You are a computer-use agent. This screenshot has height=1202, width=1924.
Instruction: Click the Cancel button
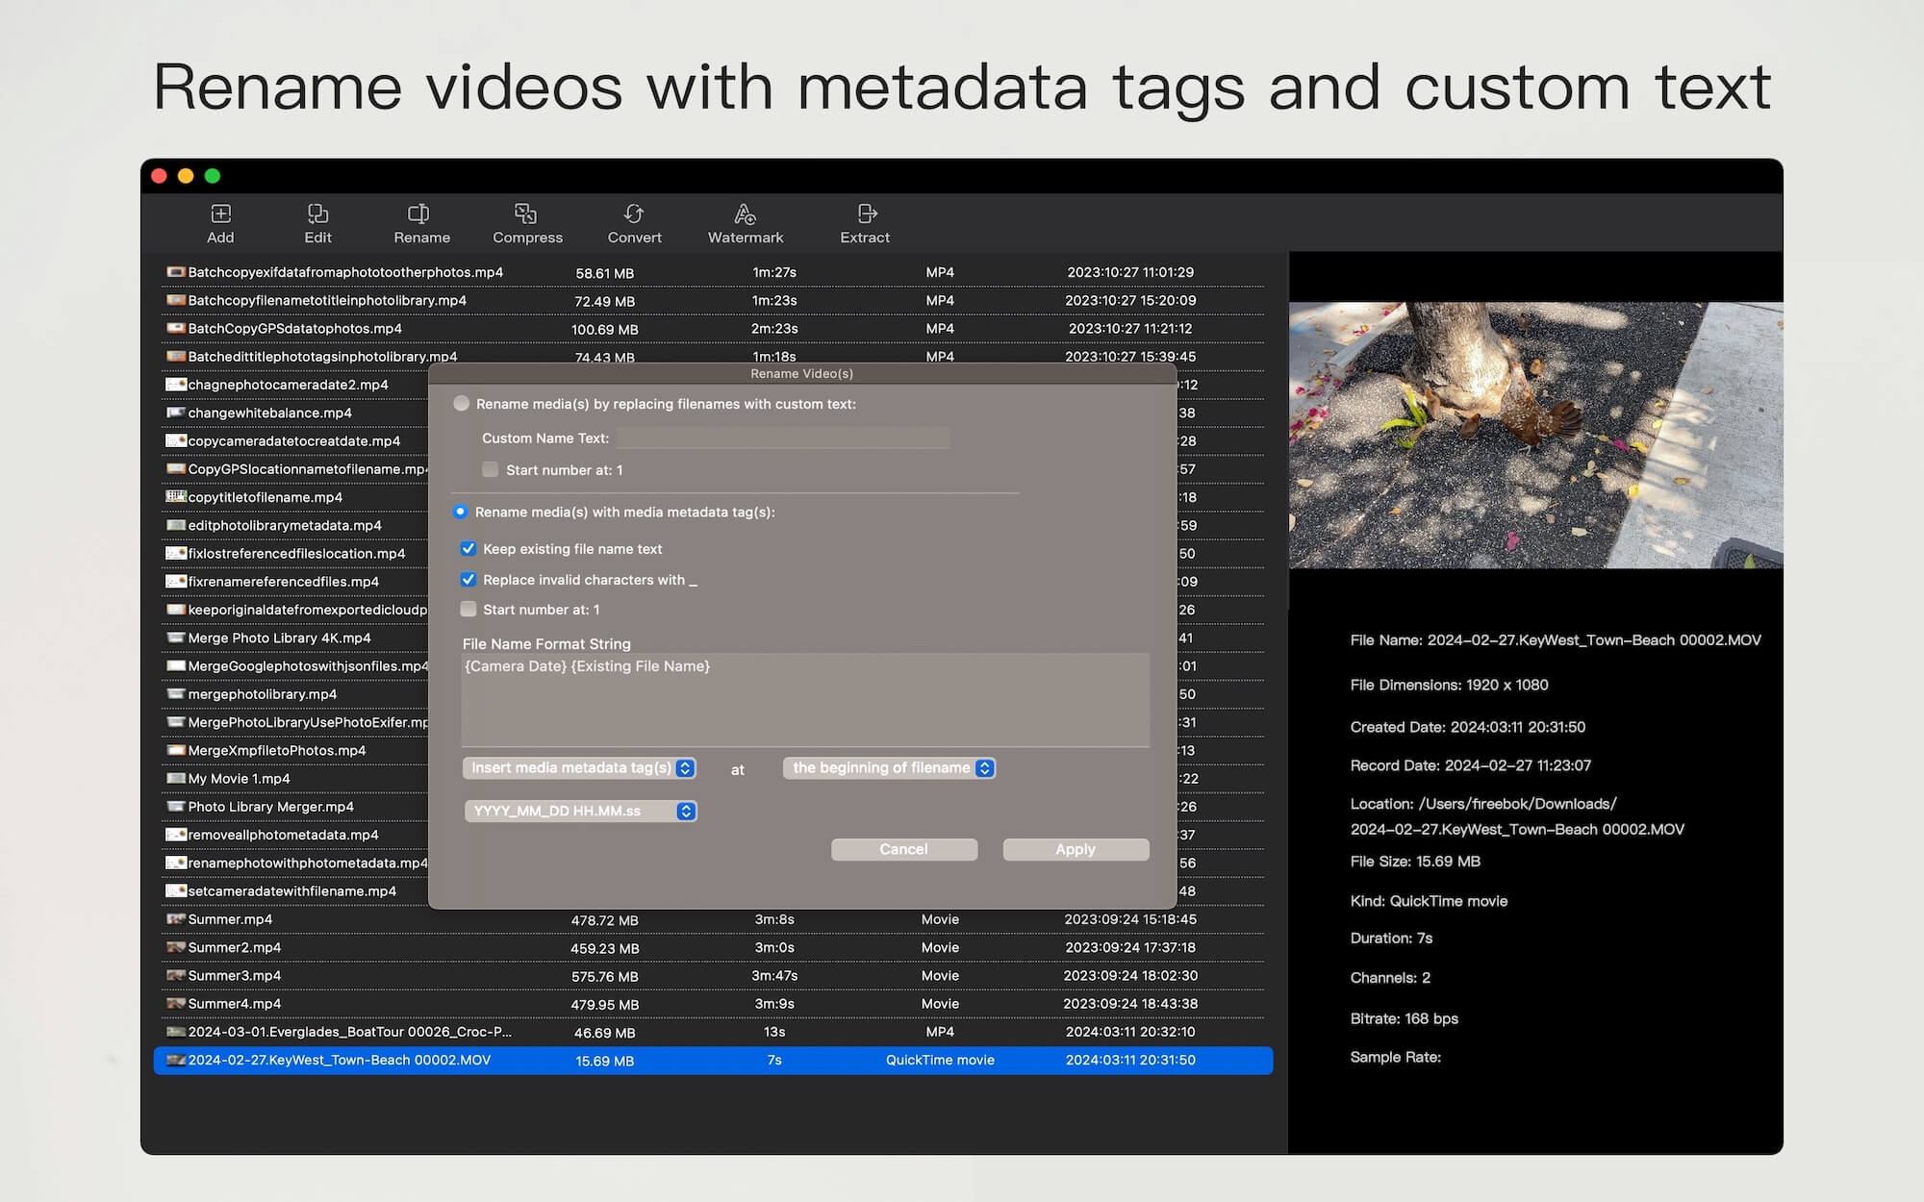[900, 847]
